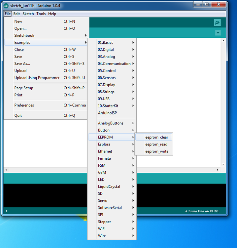This screenshot has height=248, width=237.
Task: Select Upload from the File menu
Action: point(46,70)
